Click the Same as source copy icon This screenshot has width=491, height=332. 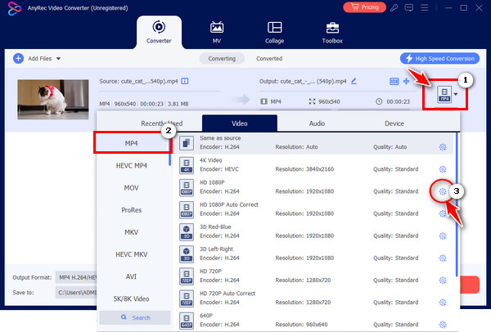coord(187,143)
